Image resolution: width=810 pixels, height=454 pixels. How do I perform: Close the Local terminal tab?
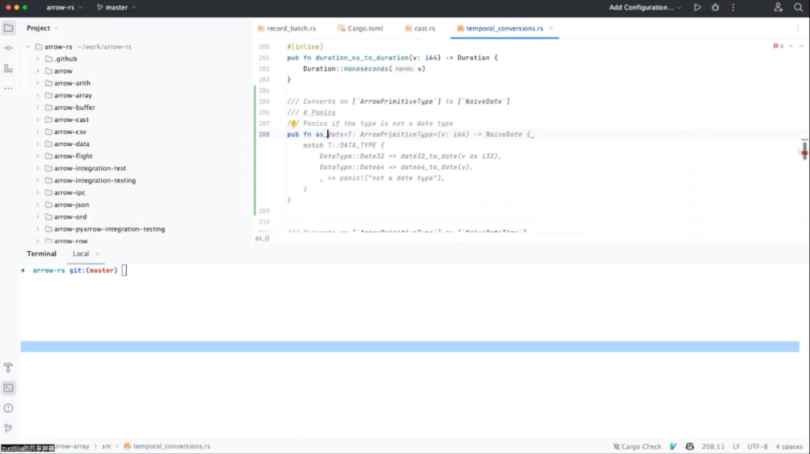97,254
